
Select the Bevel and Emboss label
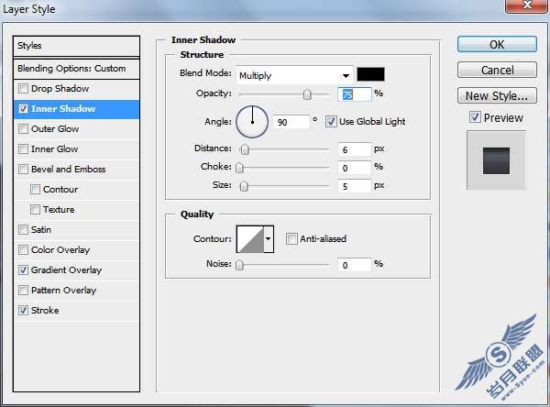(69, 169)
